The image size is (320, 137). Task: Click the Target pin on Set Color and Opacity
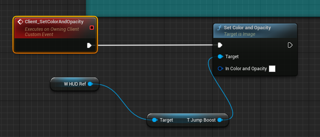pos(220,57)
